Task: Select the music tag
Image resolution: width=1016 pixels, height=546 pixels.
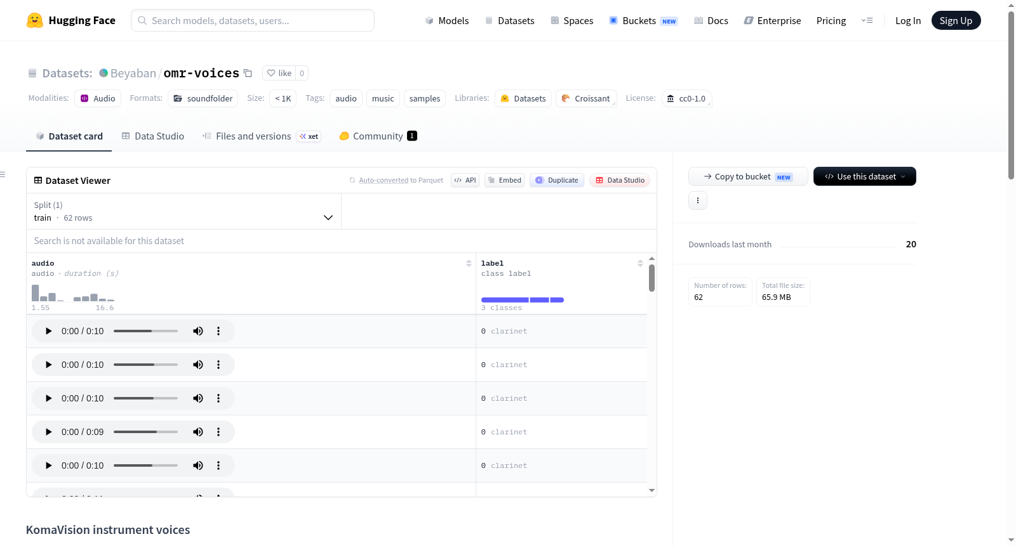Action: (383, 98)
